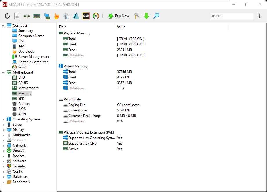Click the green download arrow icon
The image size is (267, 192).
(x=146, y=16)
